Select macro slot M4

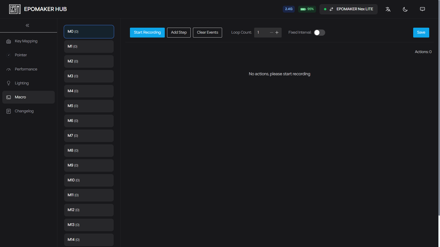click(x=89, y=91)
